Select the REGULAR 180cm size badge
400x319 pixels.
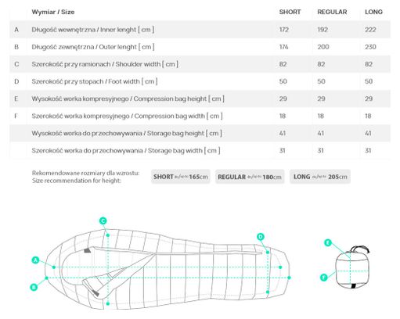point(250,177)
